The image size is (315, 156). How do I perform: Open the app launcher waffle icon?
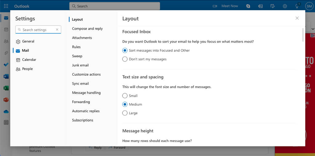(x=6, y=6)
